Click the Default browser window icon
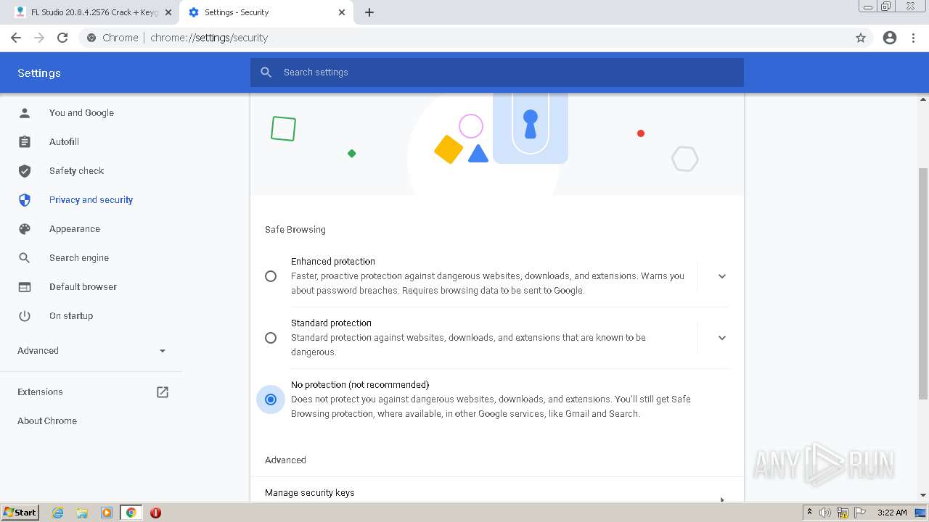This screenshot has width=929, height=522. coord(25,287)
